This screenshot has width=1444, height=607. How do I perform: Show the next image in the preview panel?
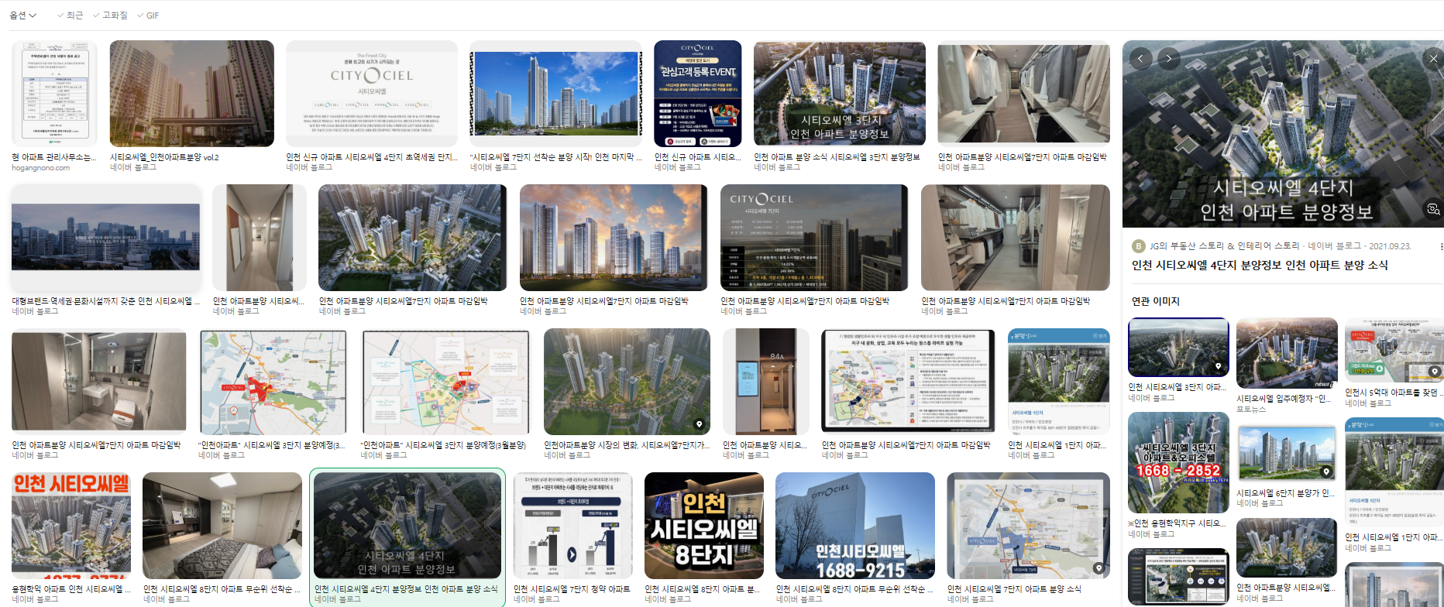1168,59
